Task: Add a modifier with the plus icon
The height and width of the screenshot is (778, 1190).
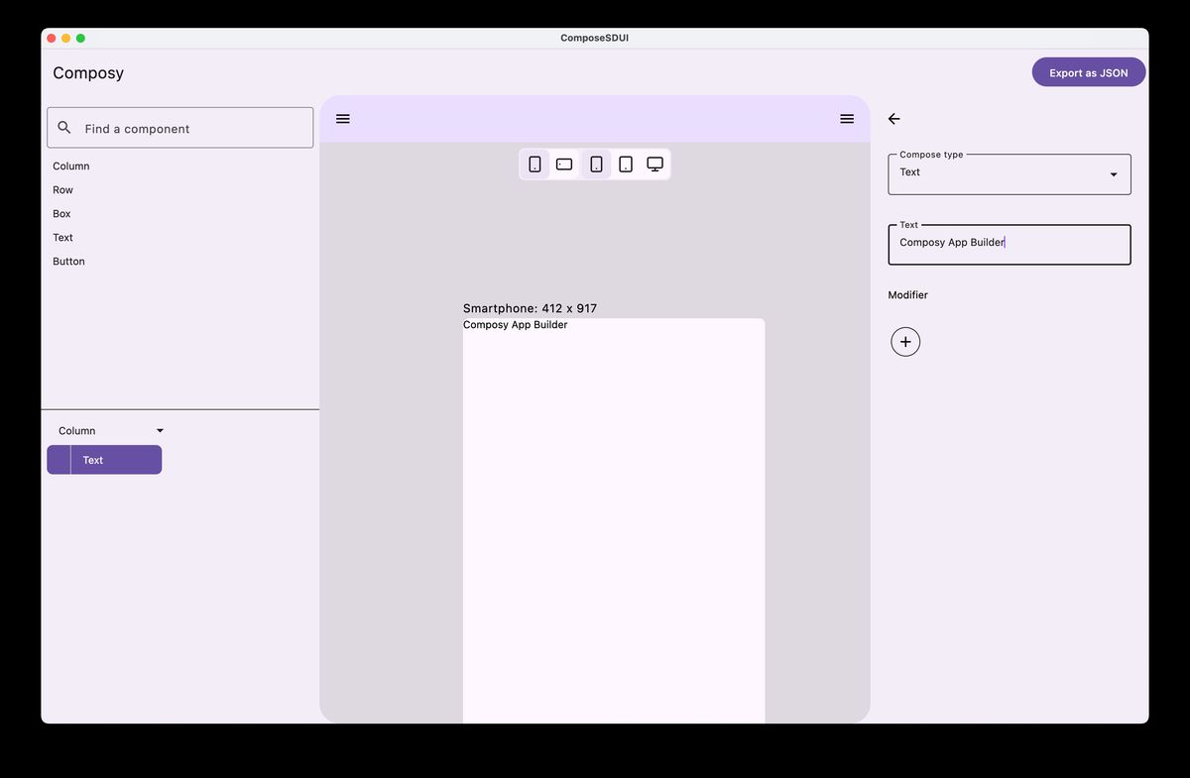Action: [x=905, y=342]
